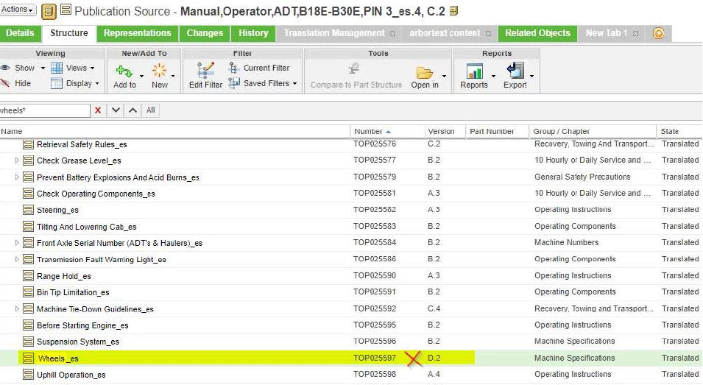The height and width of the screenshot is (385, 703).
Task: Click the All search button
Action: click(151, 110)
